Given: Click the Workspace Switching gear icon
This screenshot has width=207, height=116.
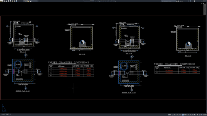Looking at the screenshot, I should [194, 115].
